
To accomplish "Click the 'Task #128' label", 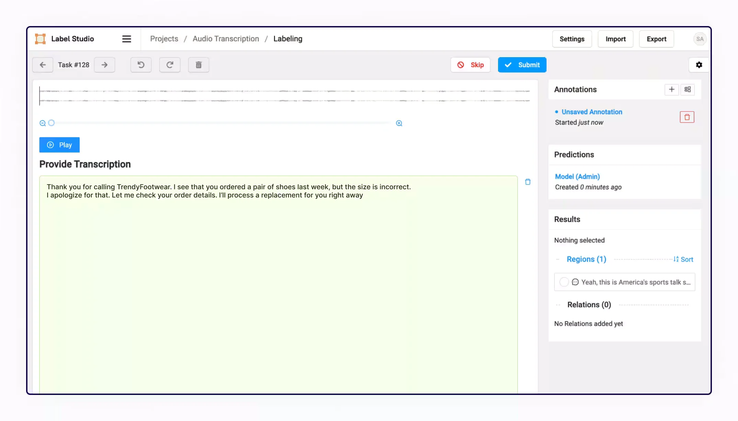I will 73,65.
